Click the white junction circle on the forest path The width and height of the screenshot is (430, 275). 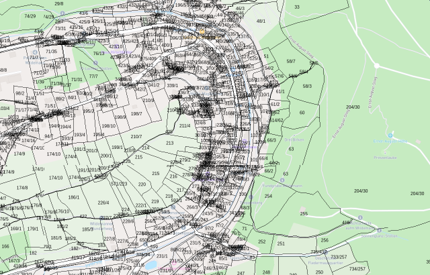[377, 66]
